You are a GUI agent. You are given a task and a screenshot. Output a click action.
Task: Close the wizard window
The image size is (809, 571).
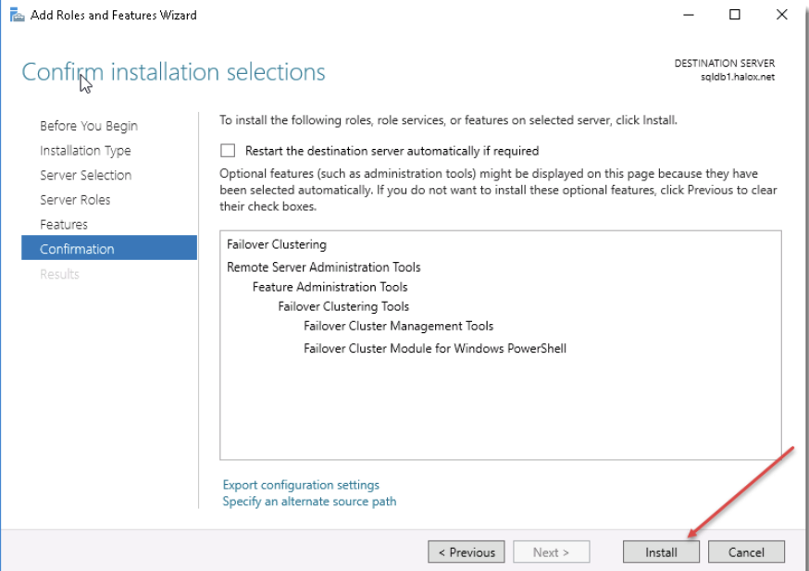pos(781,15)
